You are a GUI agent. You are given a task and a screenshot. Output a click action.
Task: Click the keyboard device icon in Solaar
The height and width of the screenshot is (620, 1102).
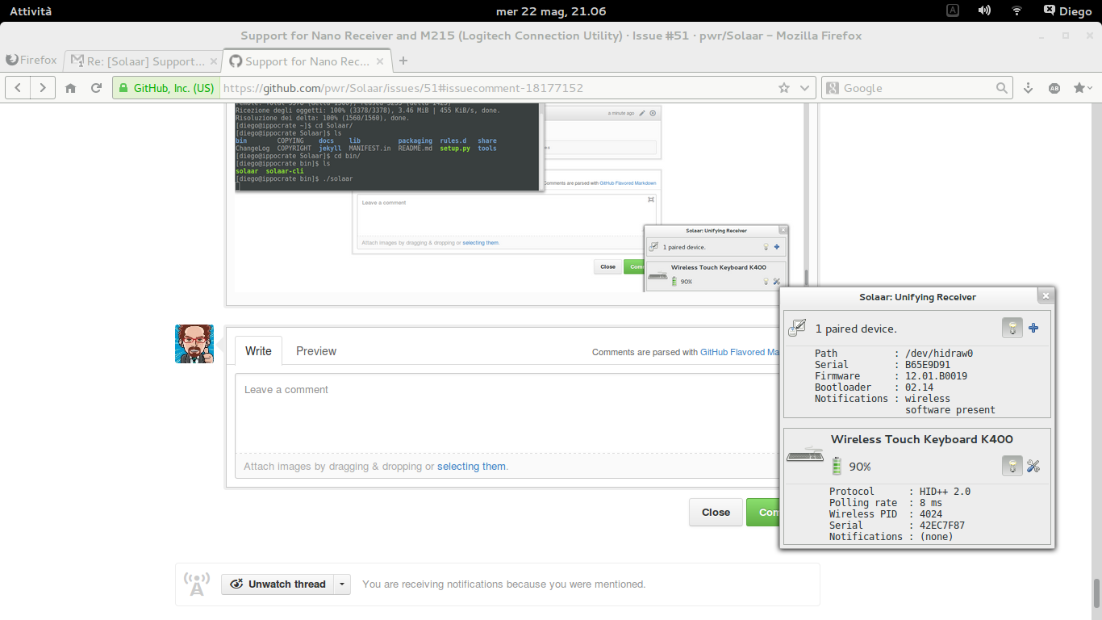tap(805, 457)
